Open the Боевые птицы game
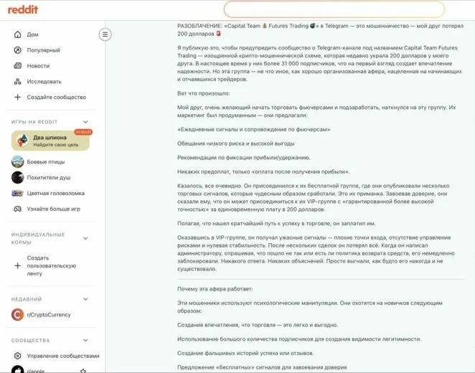This screenshot has width=475, height=373. pyautogui.click(x=46, y=162)
